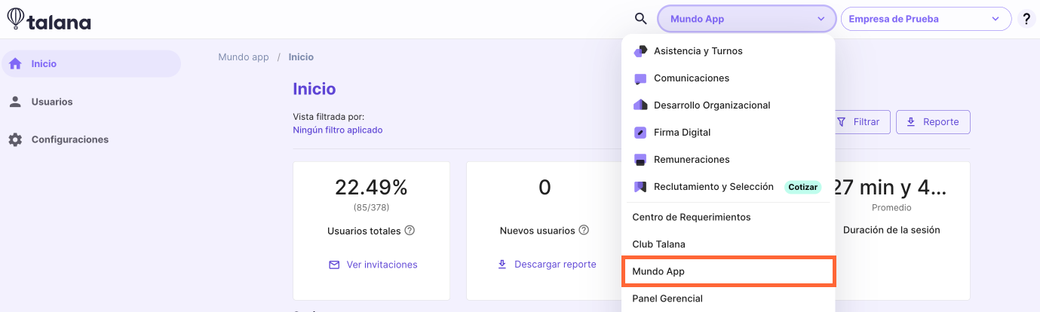
Task: Select Remuneraciones module
Action: coord(729,160)
